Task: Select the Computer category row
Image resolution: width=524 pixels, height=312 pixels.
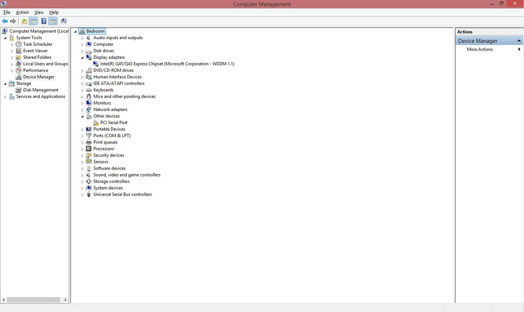Action: click(x=103, y=44)
